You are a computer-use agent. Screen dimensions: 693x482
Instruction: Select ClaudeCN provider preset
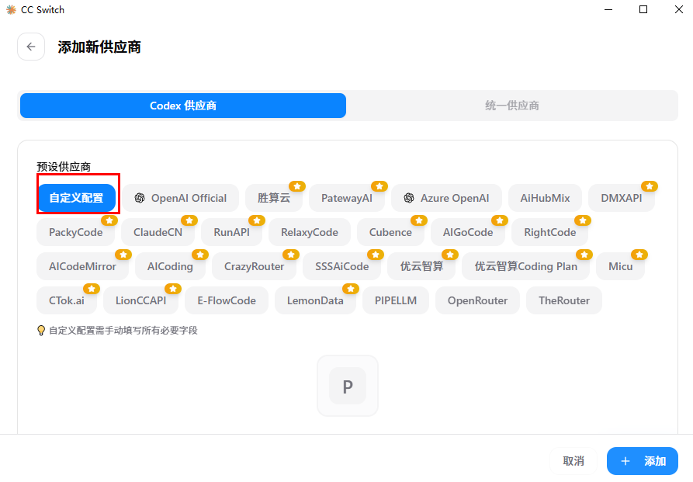click(x=158, y=232)
